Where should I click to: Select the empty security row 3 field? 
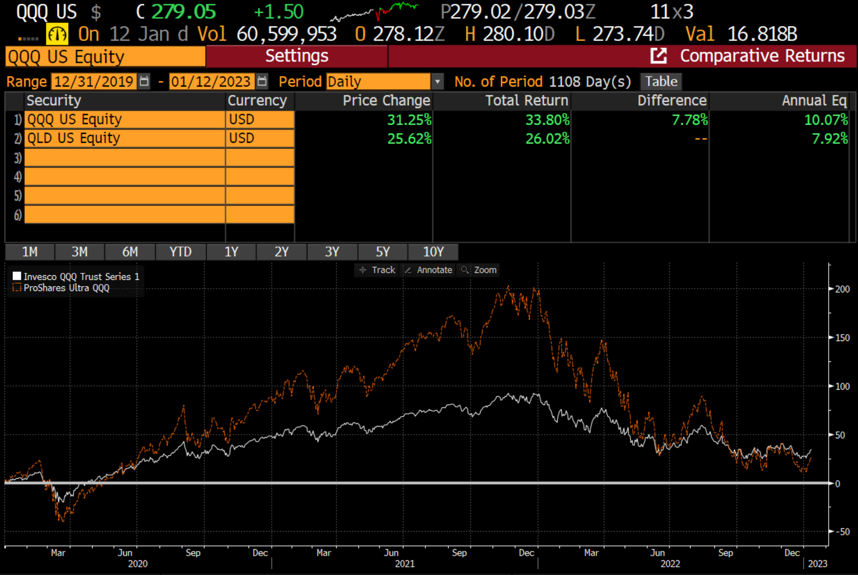(124, 158)
